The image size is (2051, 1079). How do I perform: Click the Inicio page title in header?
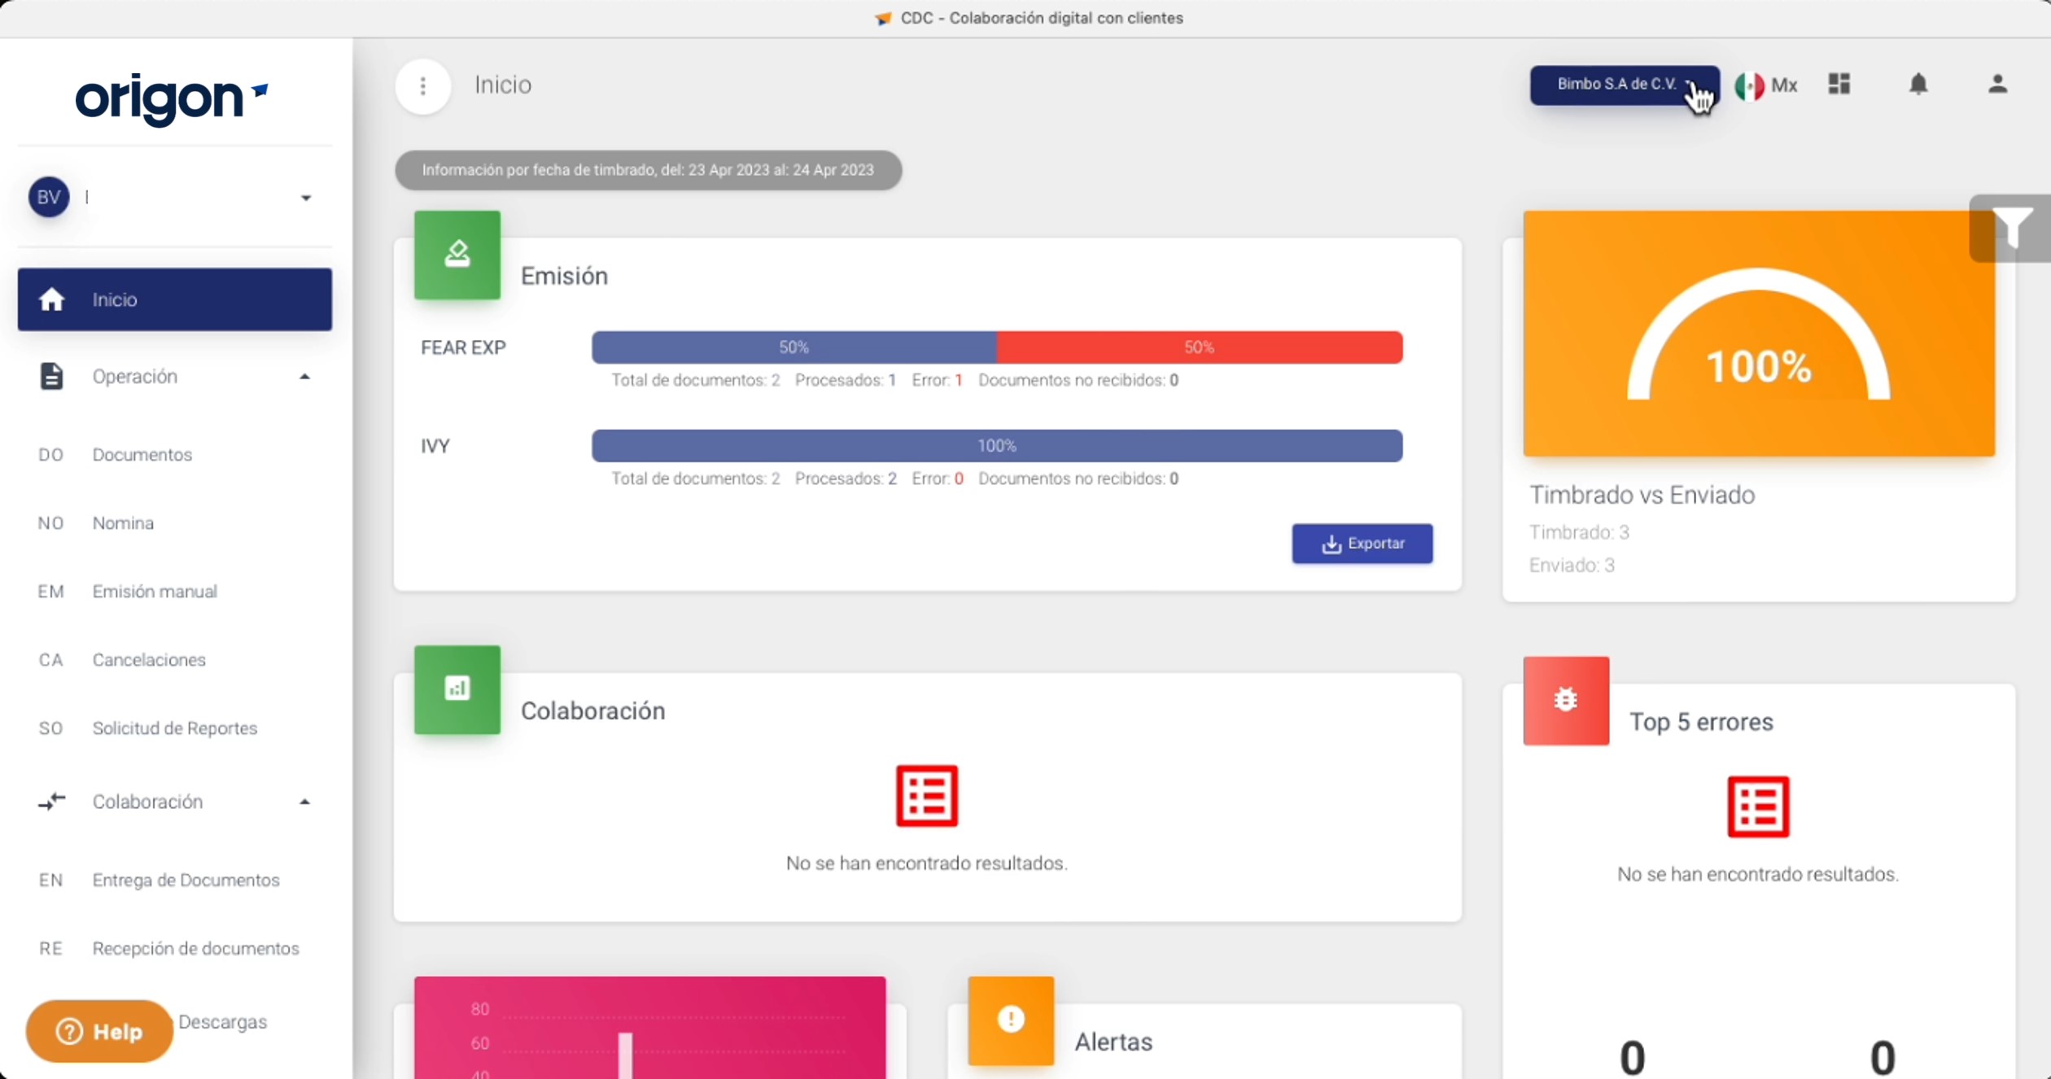click(x=503, y=85)
